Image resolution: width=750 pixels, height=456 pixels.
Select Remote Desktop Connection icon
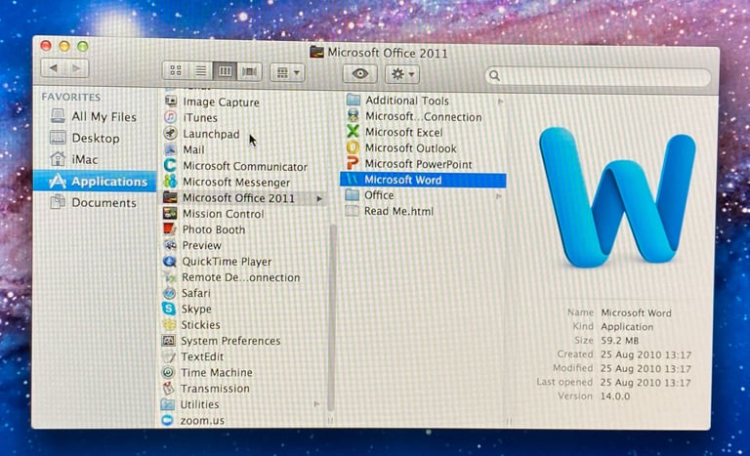pos(170,277)
